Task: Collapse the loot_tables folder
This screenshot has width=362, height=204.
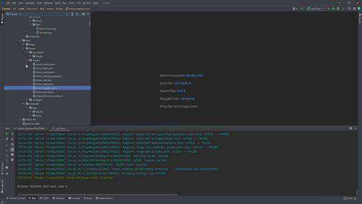Action: (x=27, y=52)
